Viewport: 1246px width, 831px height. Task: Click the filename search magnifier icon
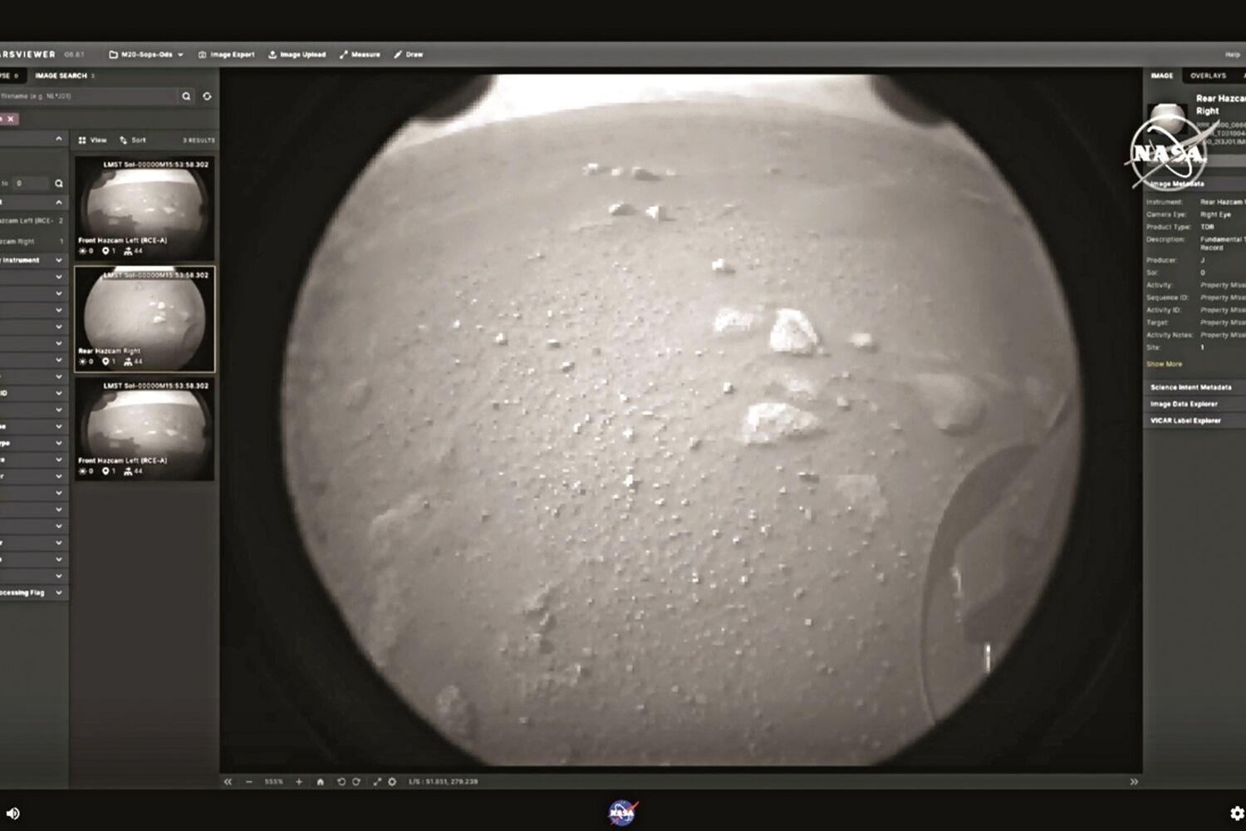click(x=186, y=96)
